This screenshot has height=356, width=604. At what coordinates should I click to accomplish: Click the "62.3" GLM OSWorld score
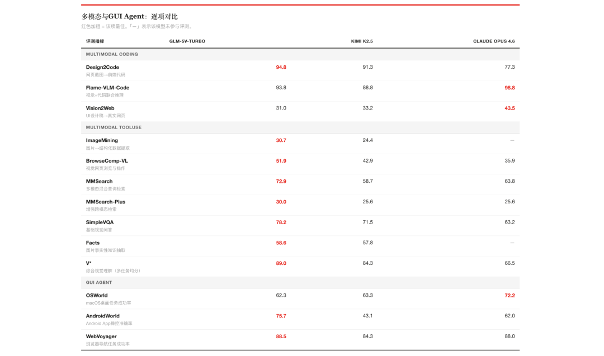point(281,295)
